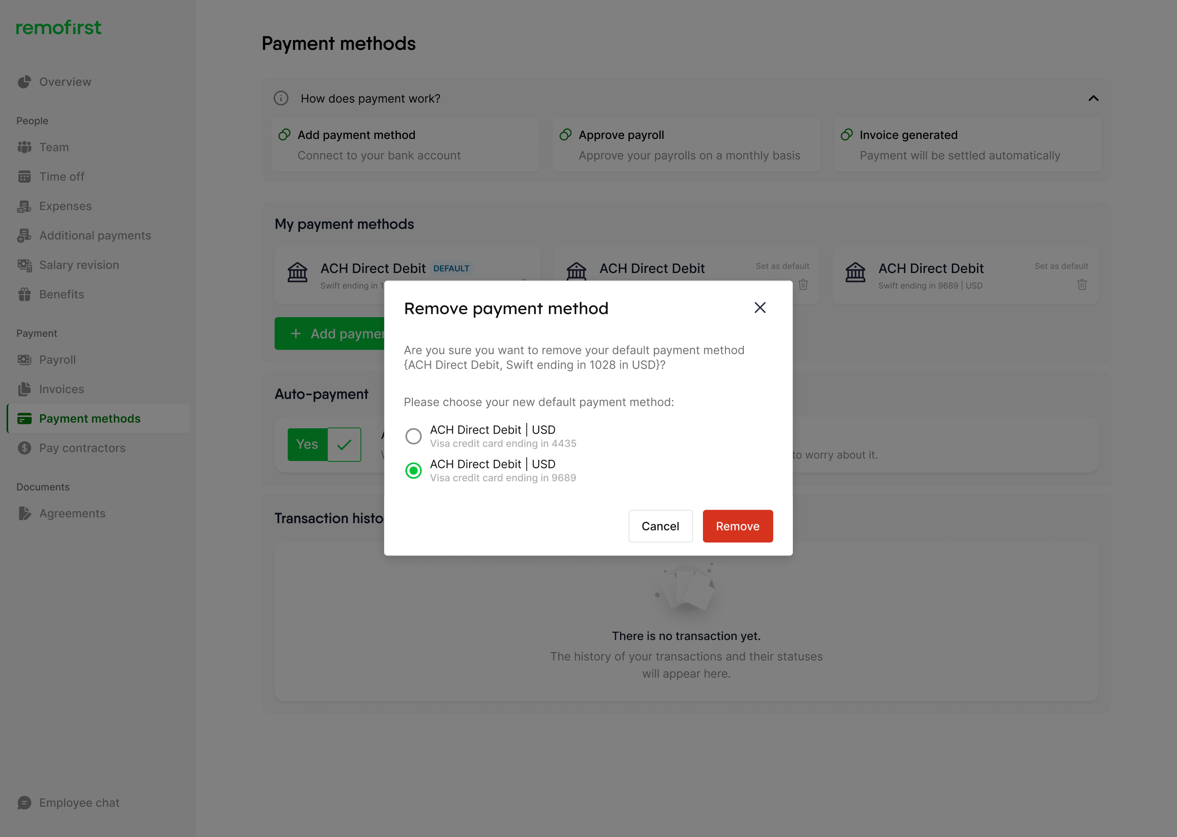Delete the Swift ending 9689 payment method
The height and width of the screenshot is (837, 1177).
tap(1082, 284)
